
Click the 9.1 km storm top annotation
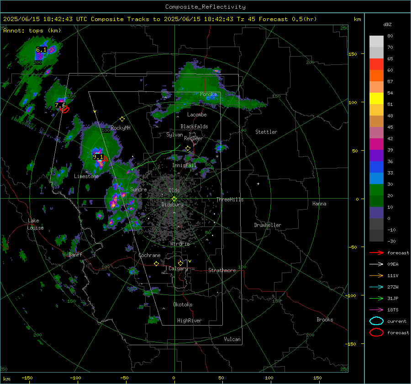(98, 157)
